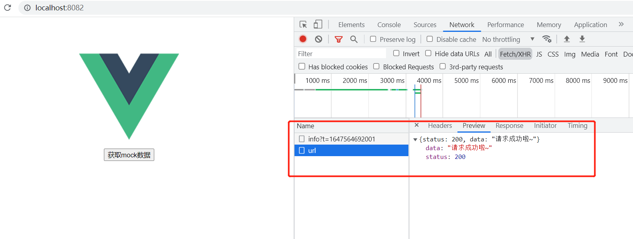Collapse the JSON object disclosure triangle
The image size is (633, 239).
click(x=415, y=139)
